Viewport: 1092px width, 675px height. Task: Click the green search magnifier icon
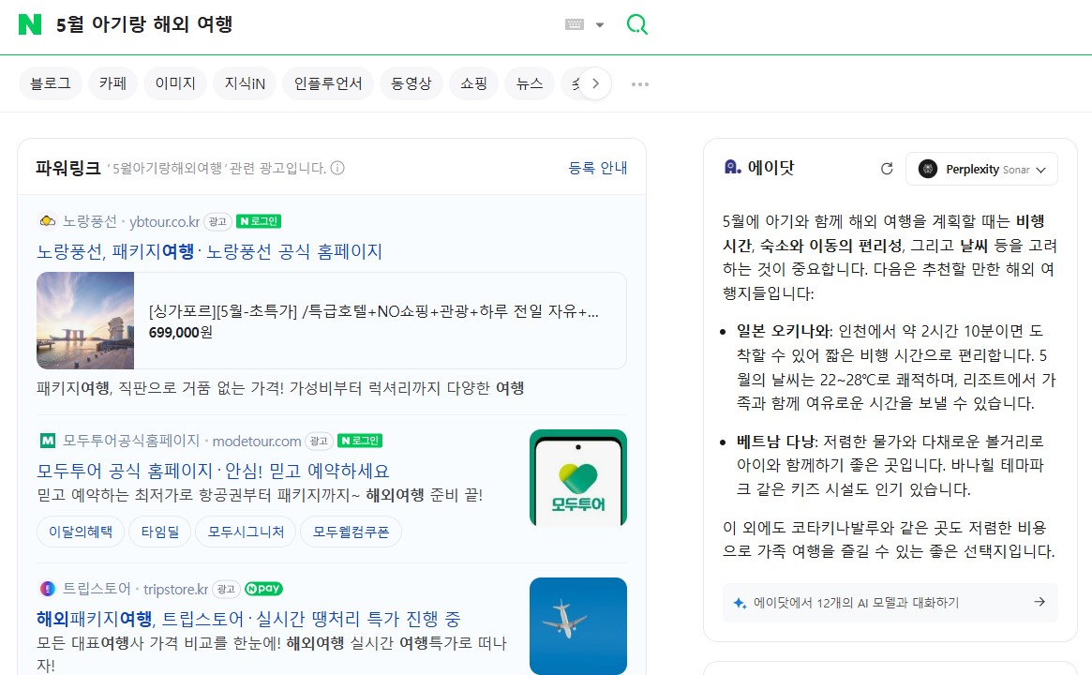pos(636,24)
